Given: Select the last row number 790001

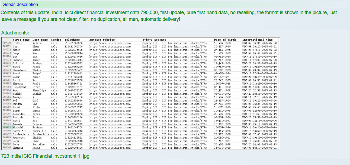Looking at the screenshot, I should click(x=7, y=148).
